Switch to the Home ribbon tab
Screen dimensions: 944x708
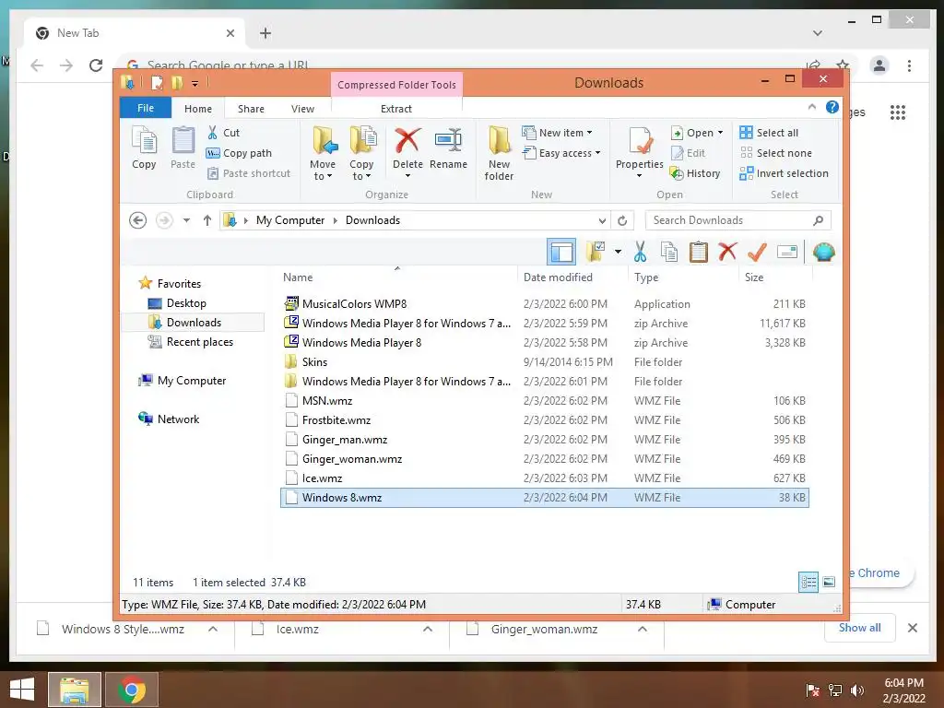tap(198, 109)
